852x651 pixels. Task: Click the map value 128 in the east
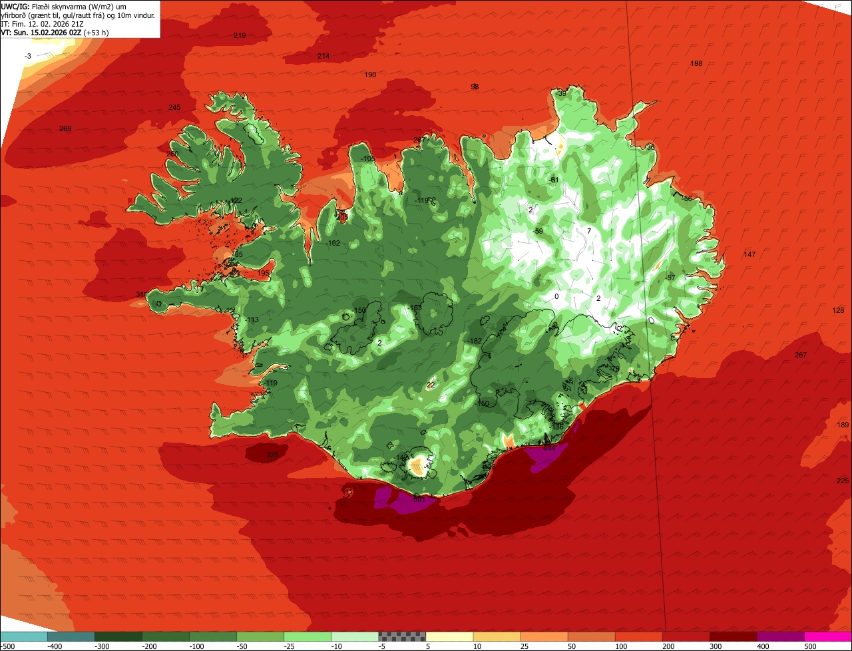pos(838,310)
